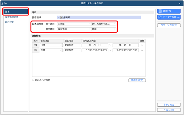Click the パターン作成(C) button
184x115 pixels.
tap(169, 25)
